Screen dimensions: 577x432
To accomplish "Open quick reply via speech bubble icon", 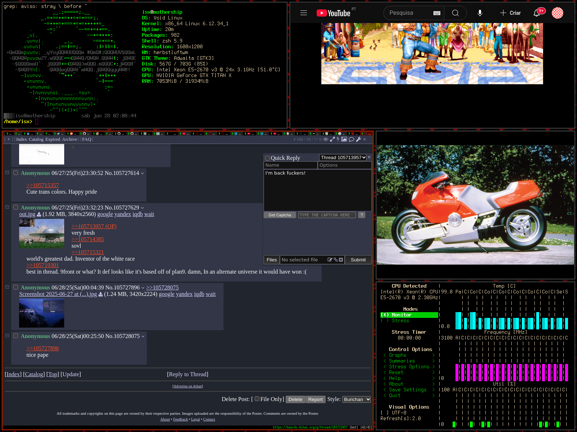I will [351, 139].
